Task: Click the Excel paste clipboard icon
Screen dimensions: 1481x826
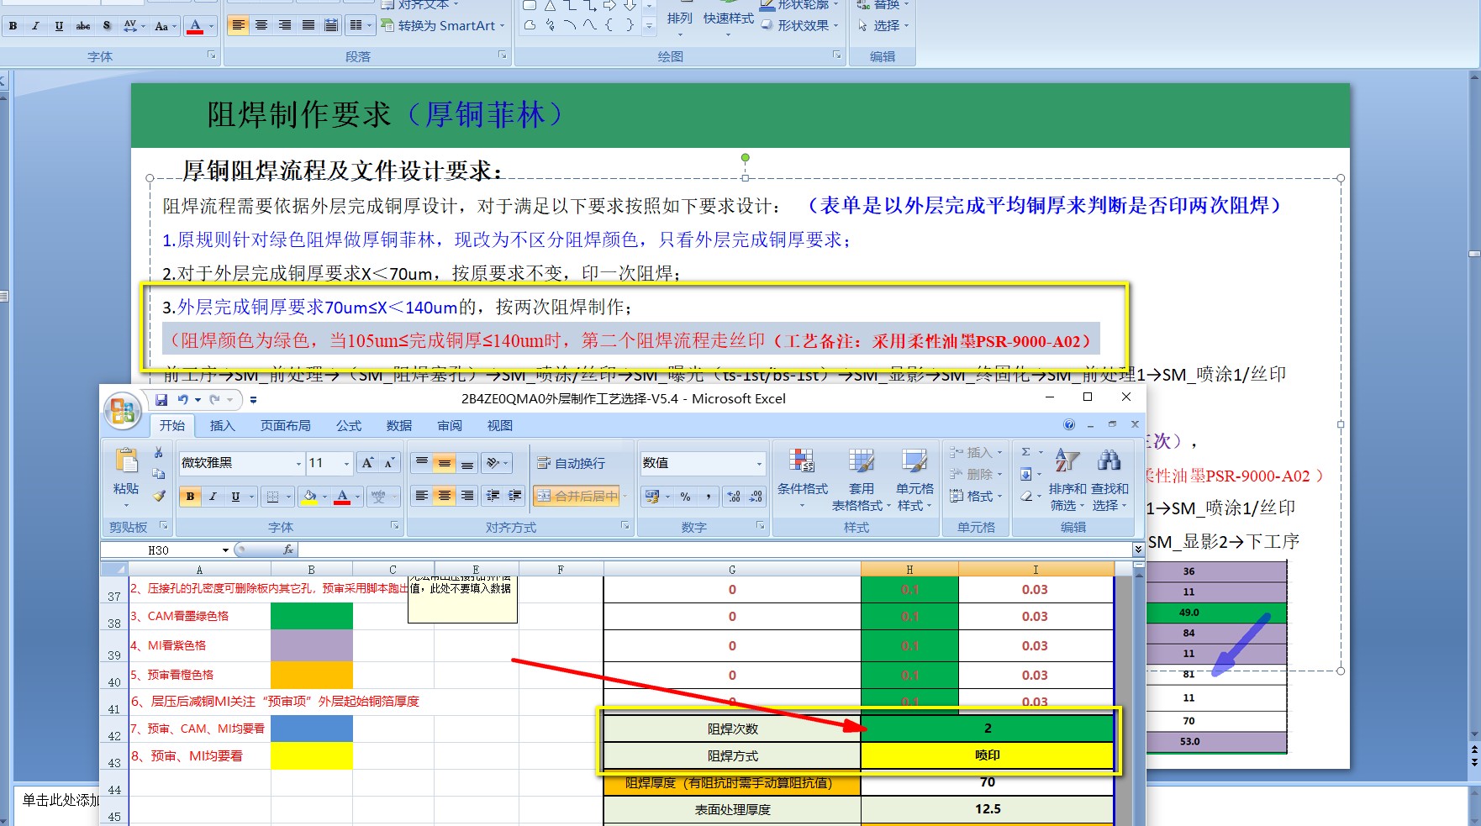Action: (x=126, y=460)
